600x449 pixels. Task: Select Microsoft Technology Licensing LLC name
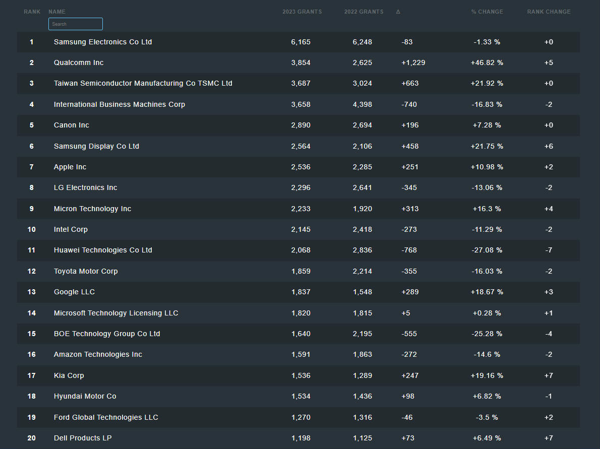tap(116, 313)
